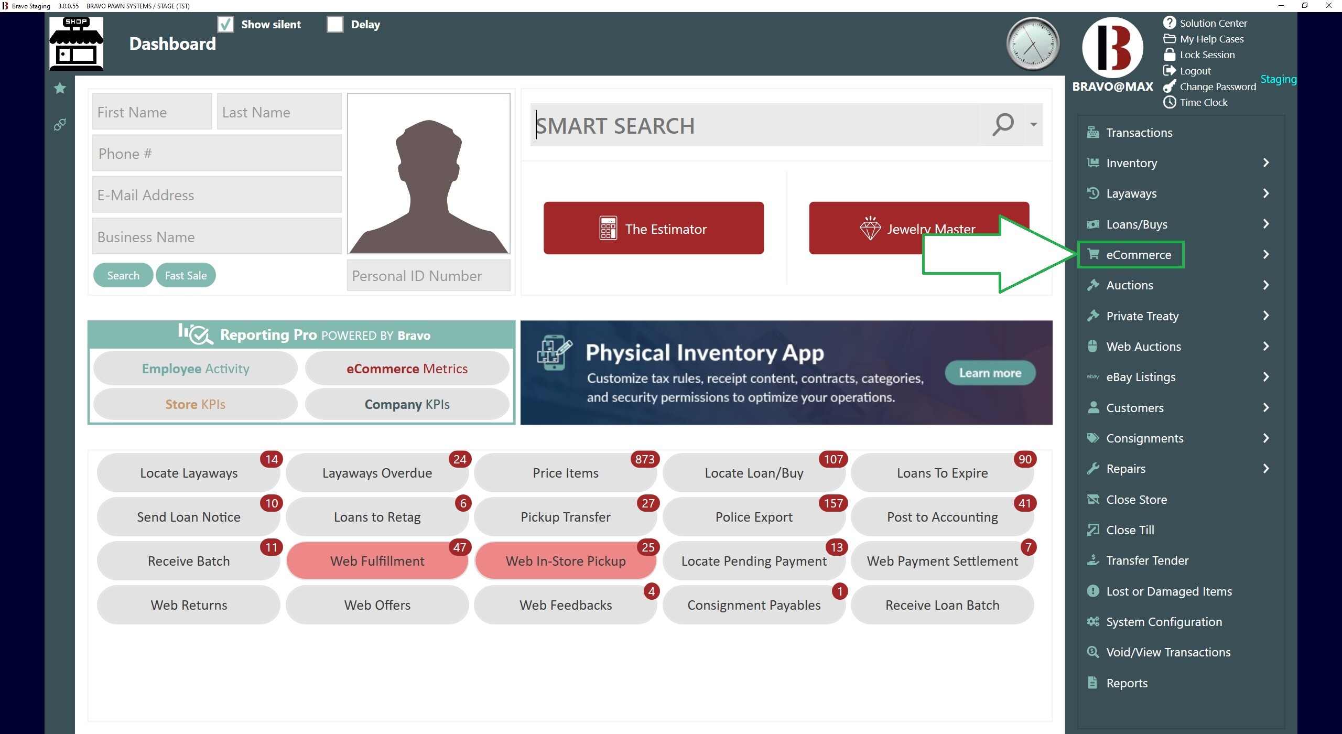Click the Reports document icon
The height and width of the screenshot is (734, 1342).
tap(1092, 683)
